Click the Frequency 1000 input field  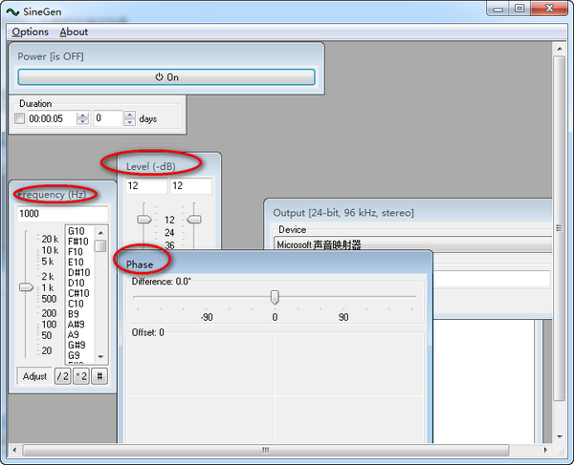point(62,214)
